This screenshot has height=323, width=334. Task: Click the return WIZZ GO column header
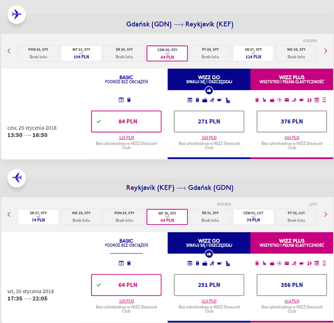tap(209, 243)
